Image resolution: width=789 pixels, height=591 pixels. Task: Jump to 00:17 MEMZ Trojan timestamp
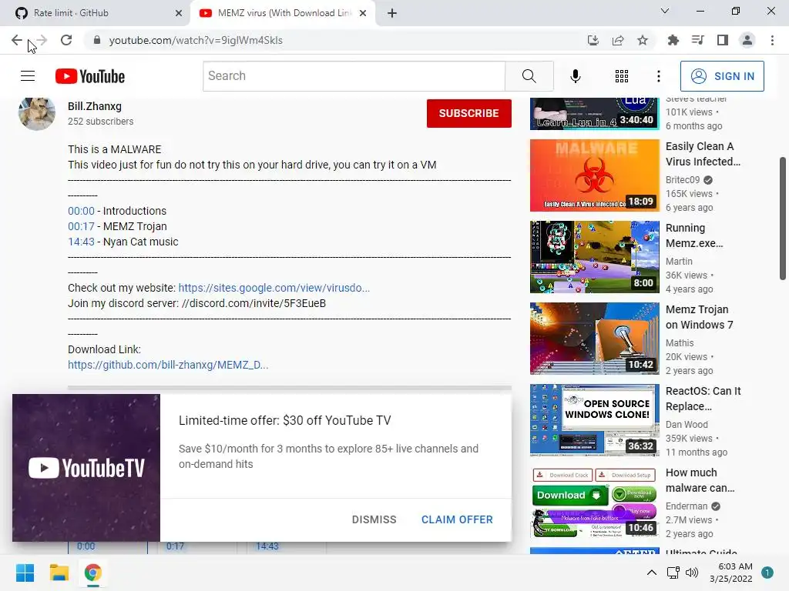(x=81, y=227)
